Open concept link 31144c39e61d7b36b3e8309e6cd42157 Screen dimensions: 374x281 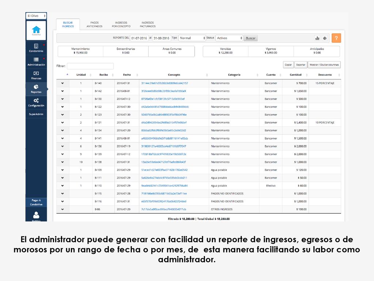tap(165, 83)
